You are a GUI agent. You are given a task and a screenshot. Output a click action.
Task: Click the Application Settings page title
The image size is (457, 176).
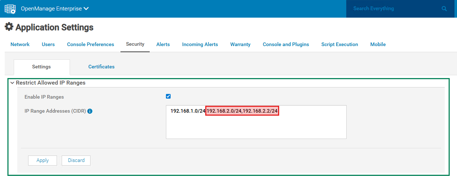(x=54, y=27)
